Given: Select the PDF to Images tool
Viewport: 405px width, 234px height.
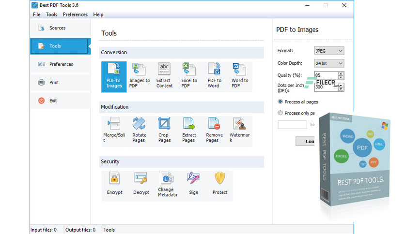Looking at the screenshot, I should (x=114, y=77).
